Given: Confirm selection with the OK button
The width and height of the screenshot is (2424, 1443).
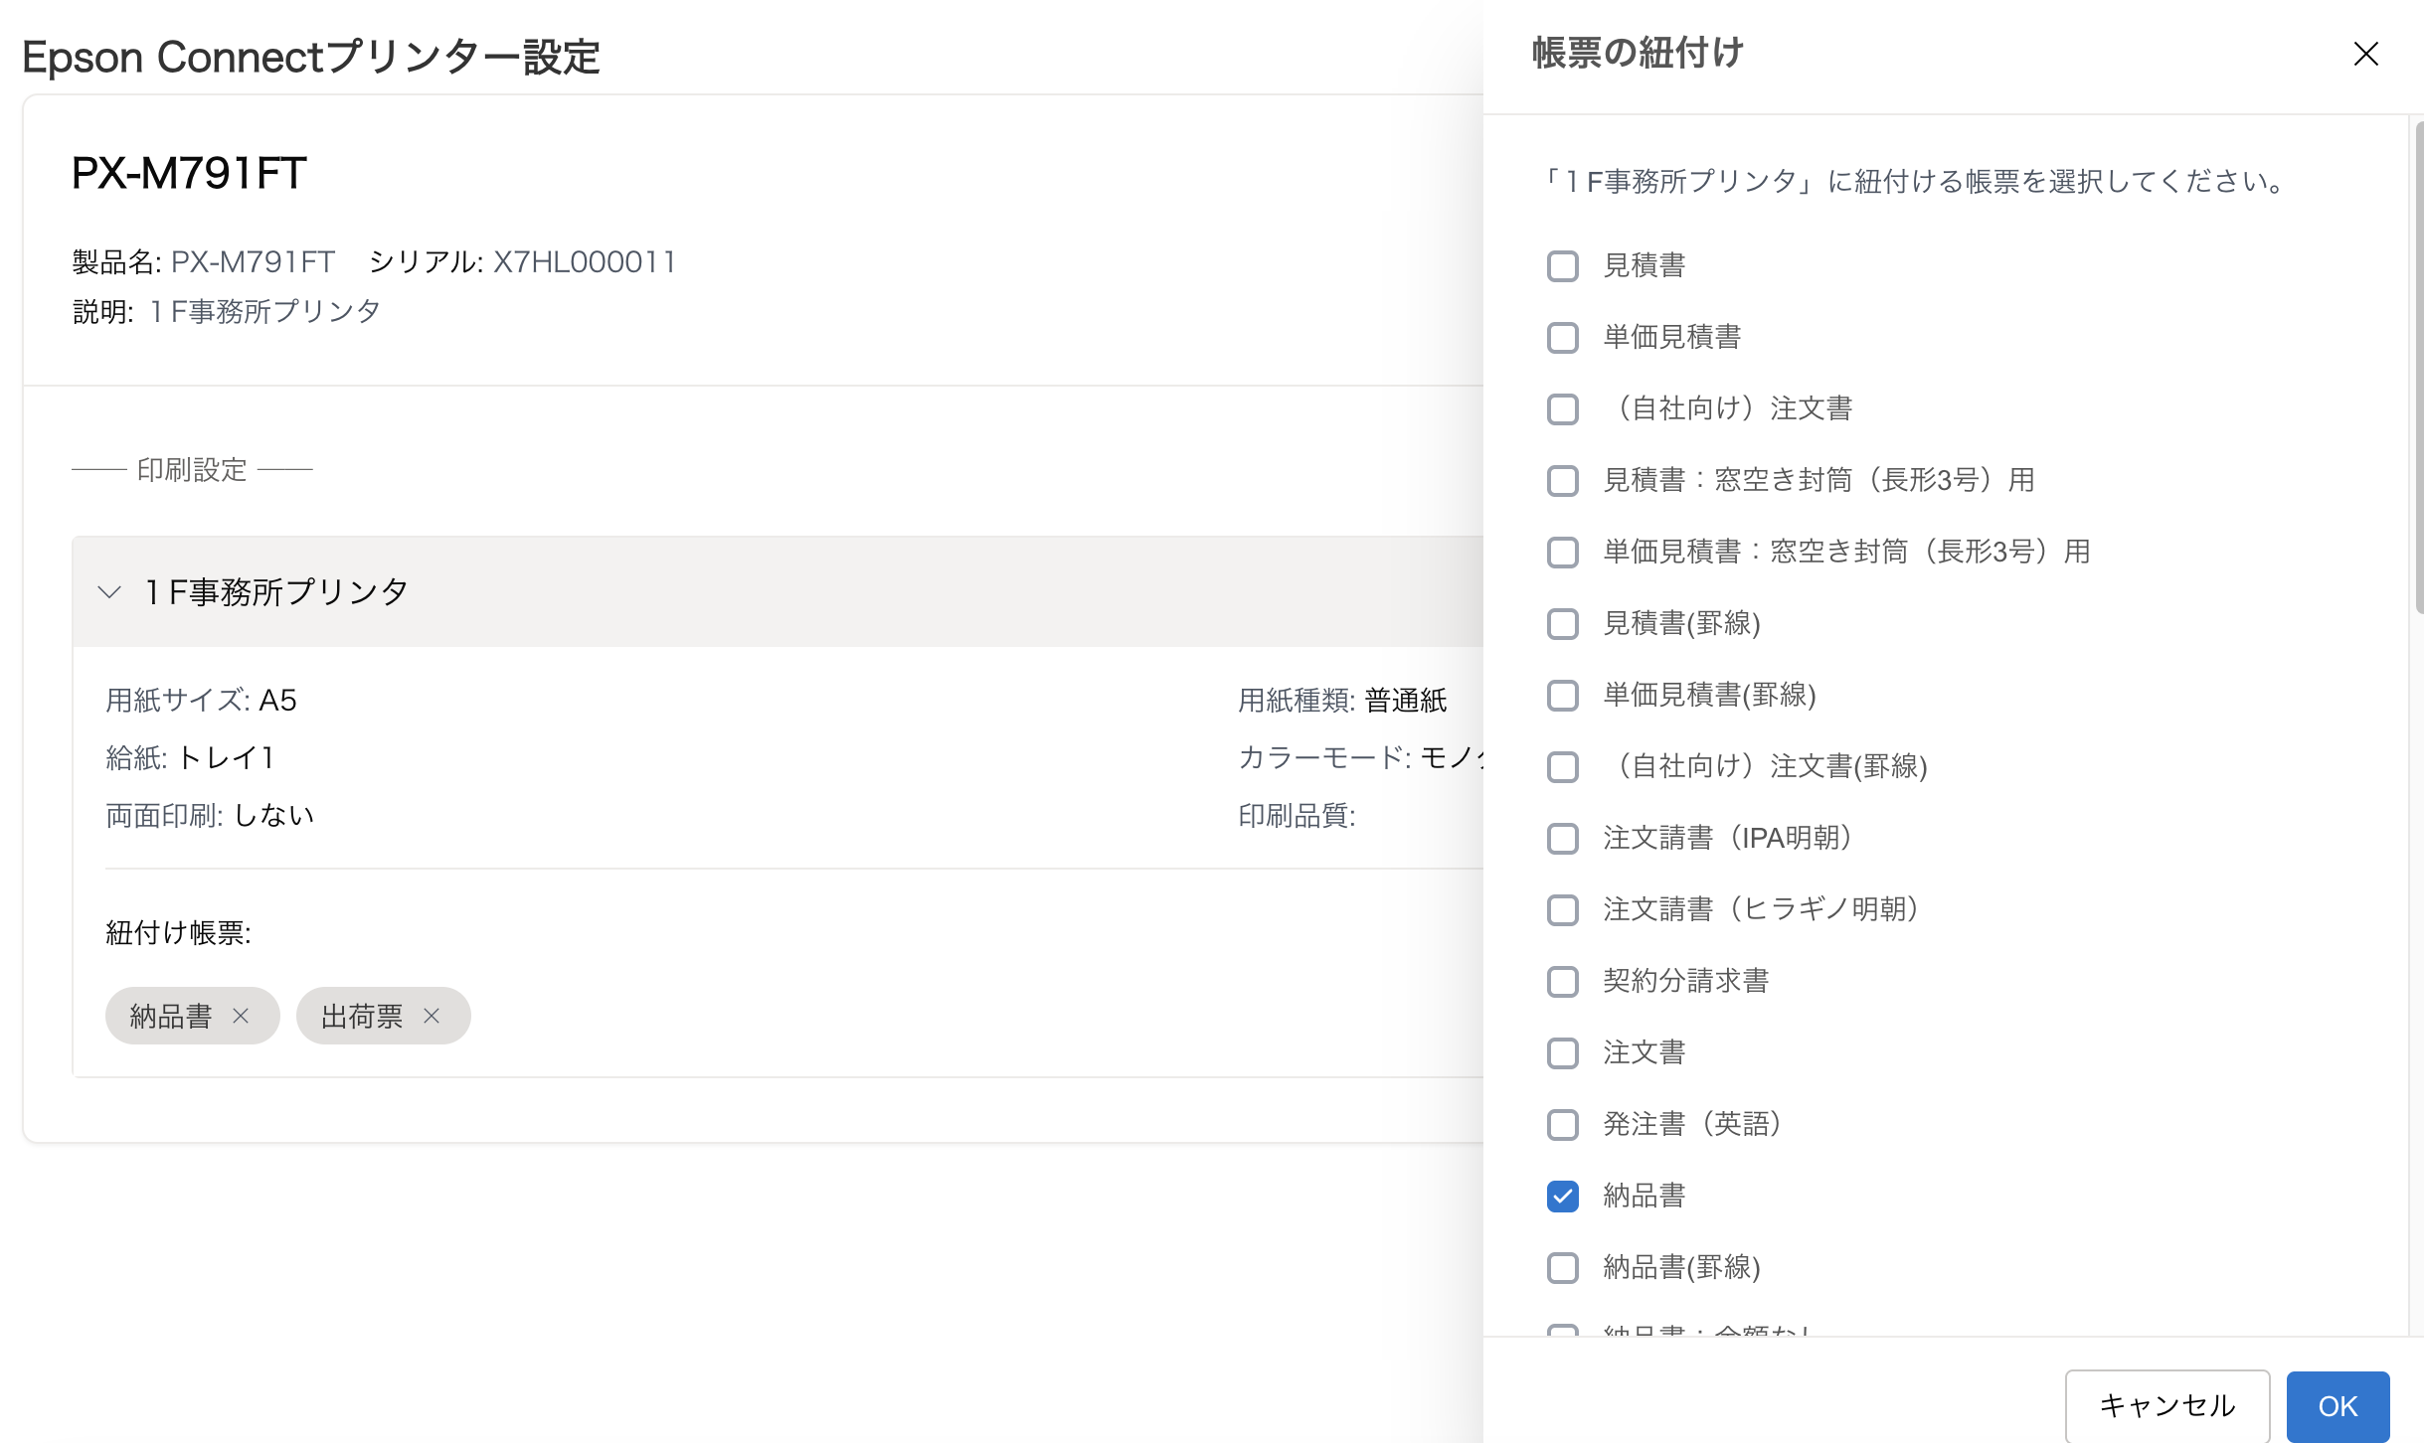Looking at the screenshot, I should [x=2337, y=1406].
